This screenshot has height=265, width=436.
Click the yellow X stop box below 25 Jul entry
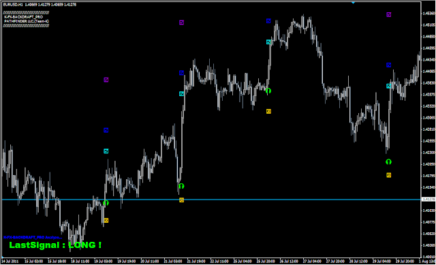(x=268, y=111)
